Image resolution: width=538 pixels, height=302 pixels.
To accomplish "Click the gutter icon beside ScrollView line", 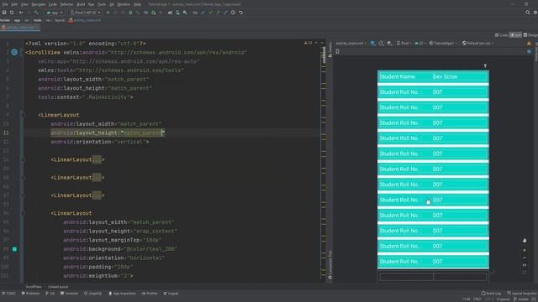I will pyautogui.click(x=14, y=52).
